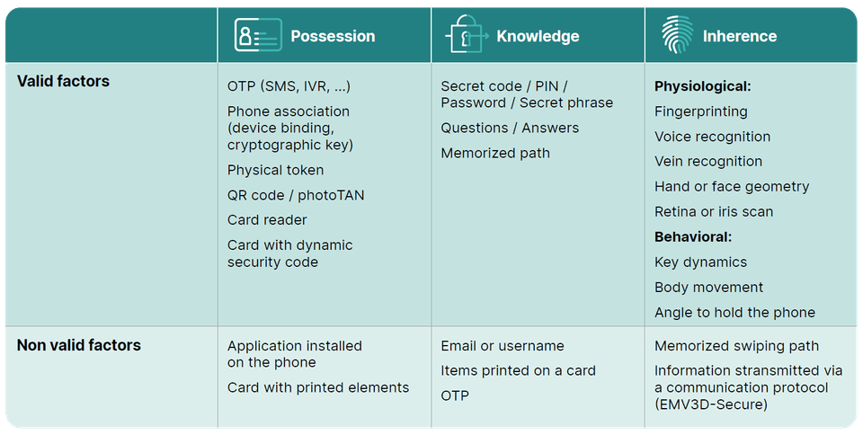The width and height of the screenshot is (863, 435).
Task: Click the Possession ID card icon
Action: [x=258, y=35]
